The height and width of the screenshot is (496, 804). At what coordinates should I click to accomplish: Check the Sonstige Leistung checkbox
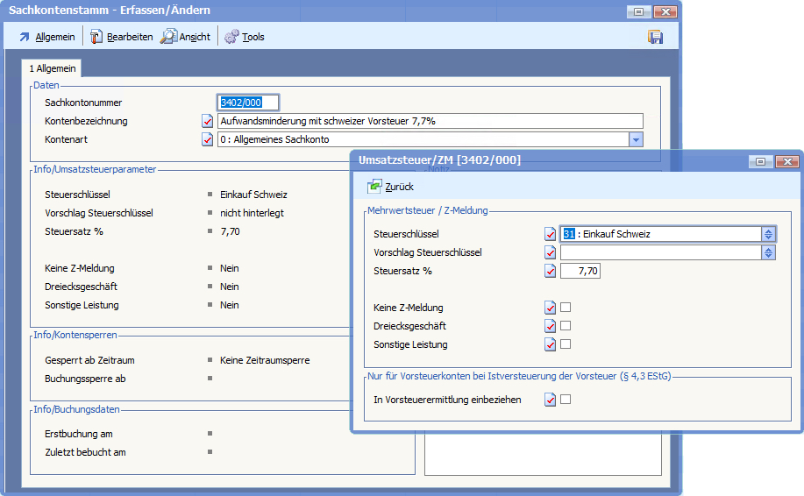(x=566, y=344)
